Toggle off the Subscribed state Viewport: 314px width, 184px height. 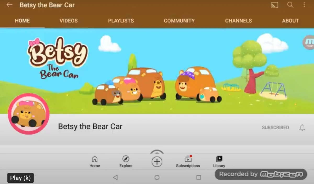(275, 128)
